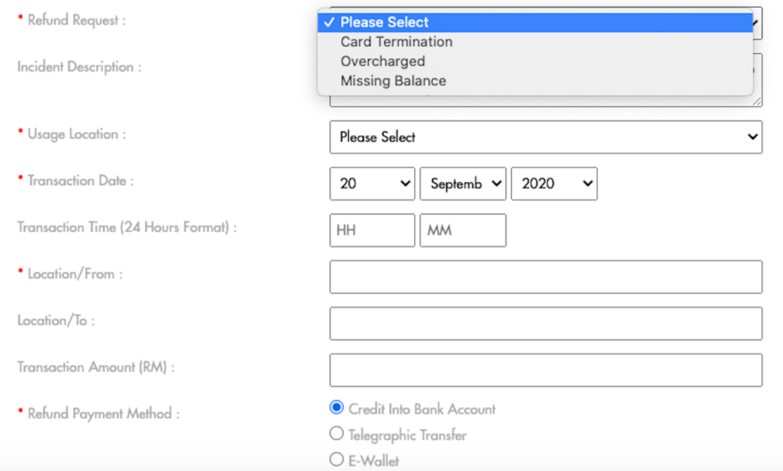Open transaction day dropdown showing 20
The image size is (783, 471).
click(372, 184)
